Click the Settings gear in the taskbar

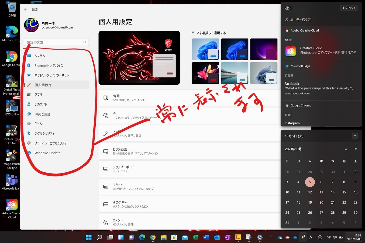(260, 237)
